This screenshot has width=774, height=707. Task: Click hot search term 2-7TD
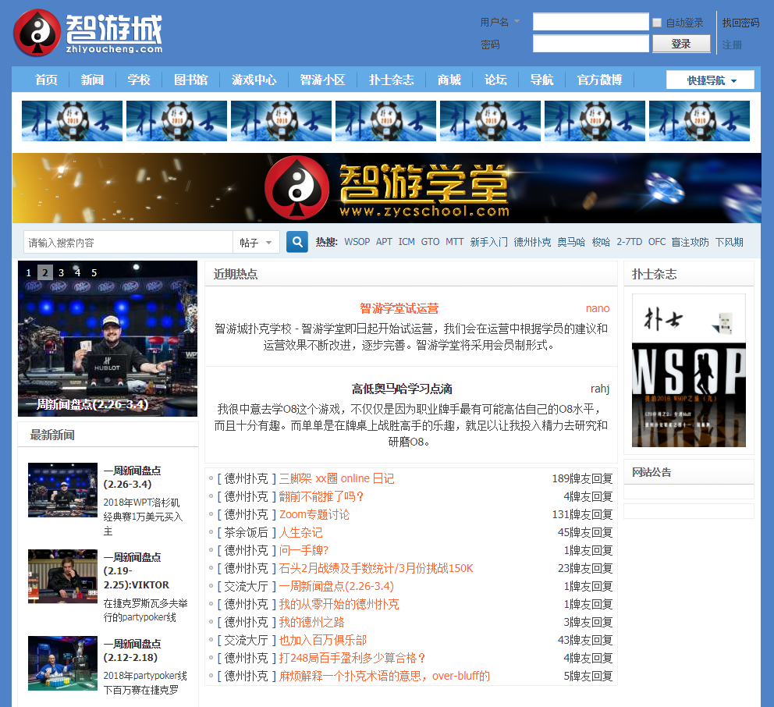(630, 242)
